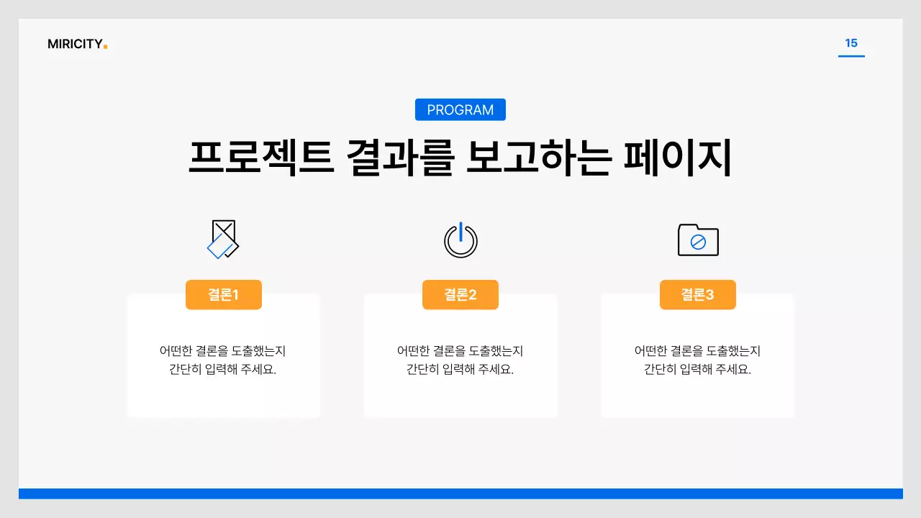Toggle the 결론1 badge on
This screenshot has height=518, width=921.
[x=223, y=294]
